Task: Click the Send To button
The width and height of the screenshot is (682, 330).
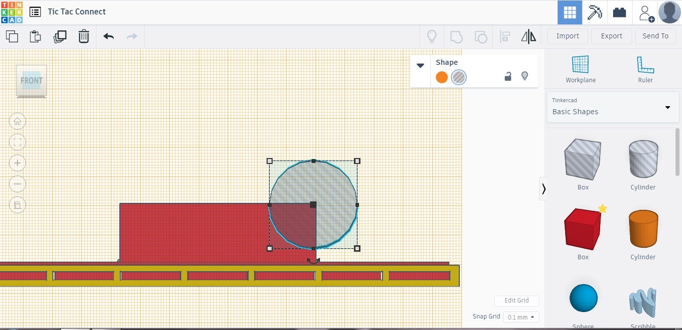Action: coord(656,36)
